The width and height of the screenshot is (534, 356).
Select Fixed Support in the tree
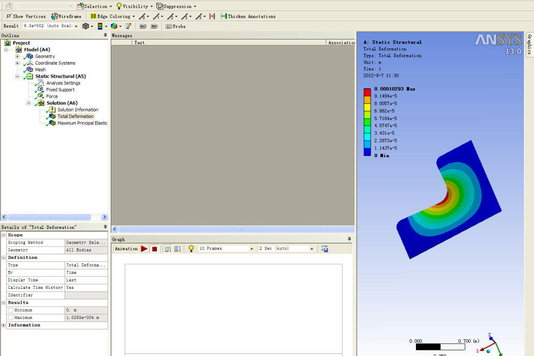(x=60, y=90)
